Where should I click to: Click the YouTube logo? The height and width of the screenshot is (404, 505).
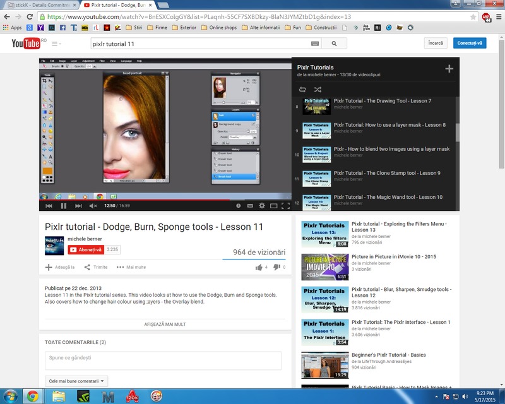pos(26,43)
